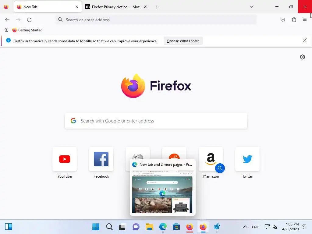Open Microsoft Edge from the taskbar
312x234 pixels.
(163, 227)
